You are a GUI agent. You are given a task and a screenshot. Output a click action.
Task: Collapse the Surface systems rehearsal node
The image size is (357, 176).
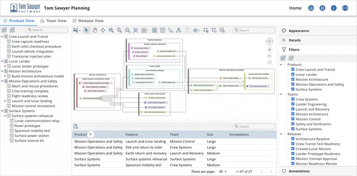click(x=5, y=116)
